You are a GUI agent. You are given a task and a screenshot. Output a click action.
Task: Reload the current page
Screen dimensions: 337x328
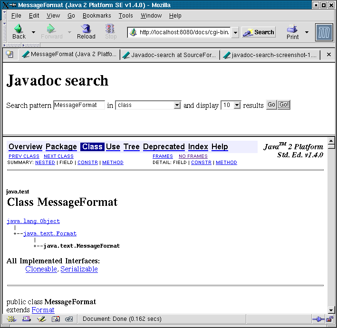pos(86,31)
